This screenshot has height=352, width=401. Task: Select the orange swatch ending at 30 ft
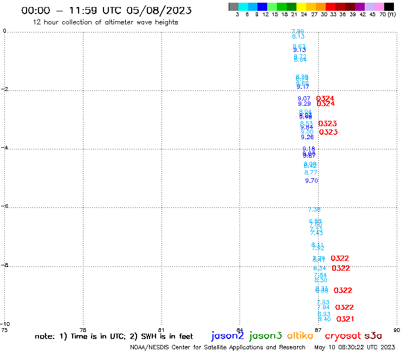point(321,6)
